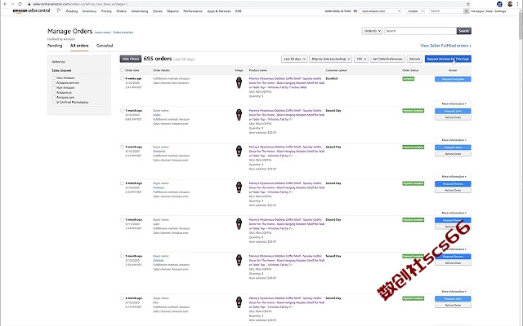Image resolution: width=523 pixels, height=326 pixels.
Task: Check the Amazon.com.mx sales channel filter
Action: (54, 82)
